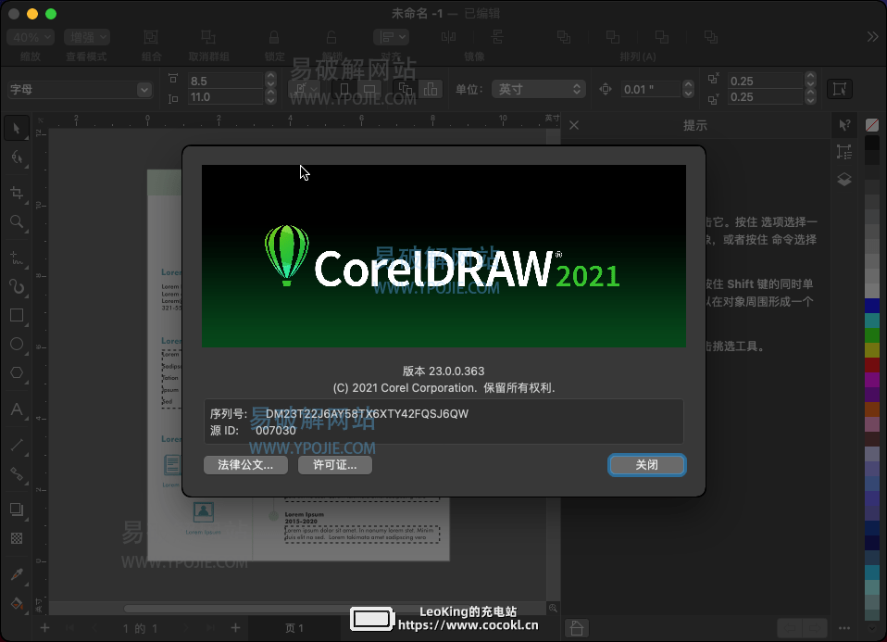Toggle all pages layout button
The width and height of the screenshot is (887, 642).
click(x=405, y=90)
